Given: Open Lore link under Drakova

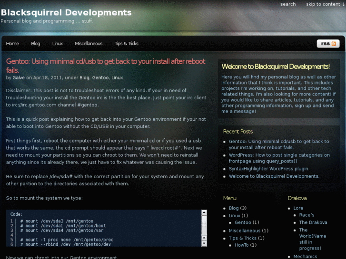Looking at the screenshot, I should pyautogui.click(x=298, y=208).
